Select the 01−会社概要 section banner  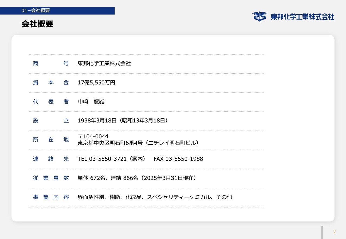[57, 11]
